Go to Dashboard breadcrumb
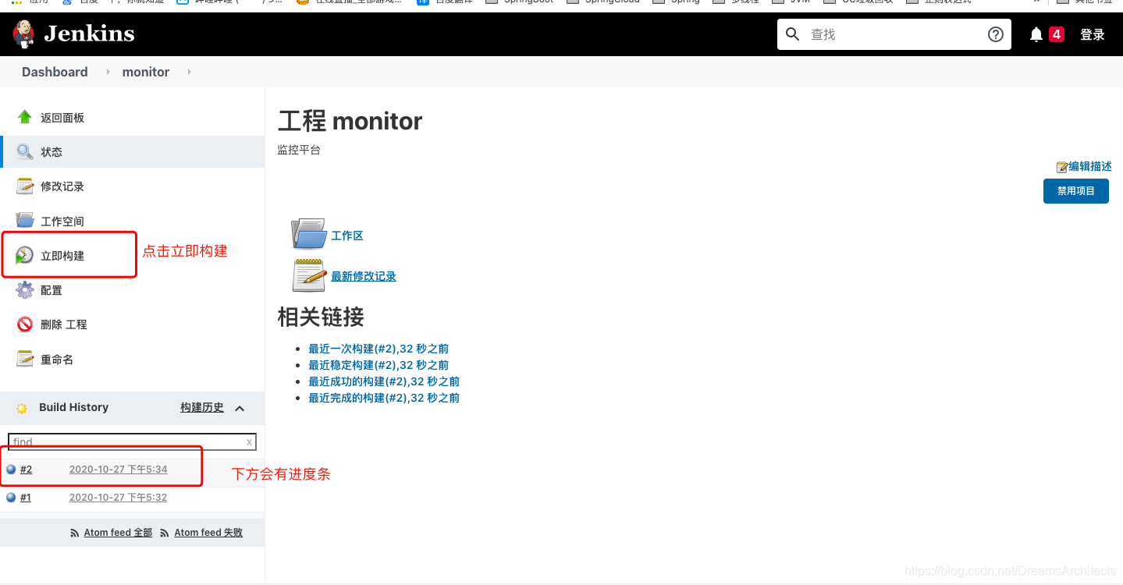1123x585 pixels. point(55,72)
